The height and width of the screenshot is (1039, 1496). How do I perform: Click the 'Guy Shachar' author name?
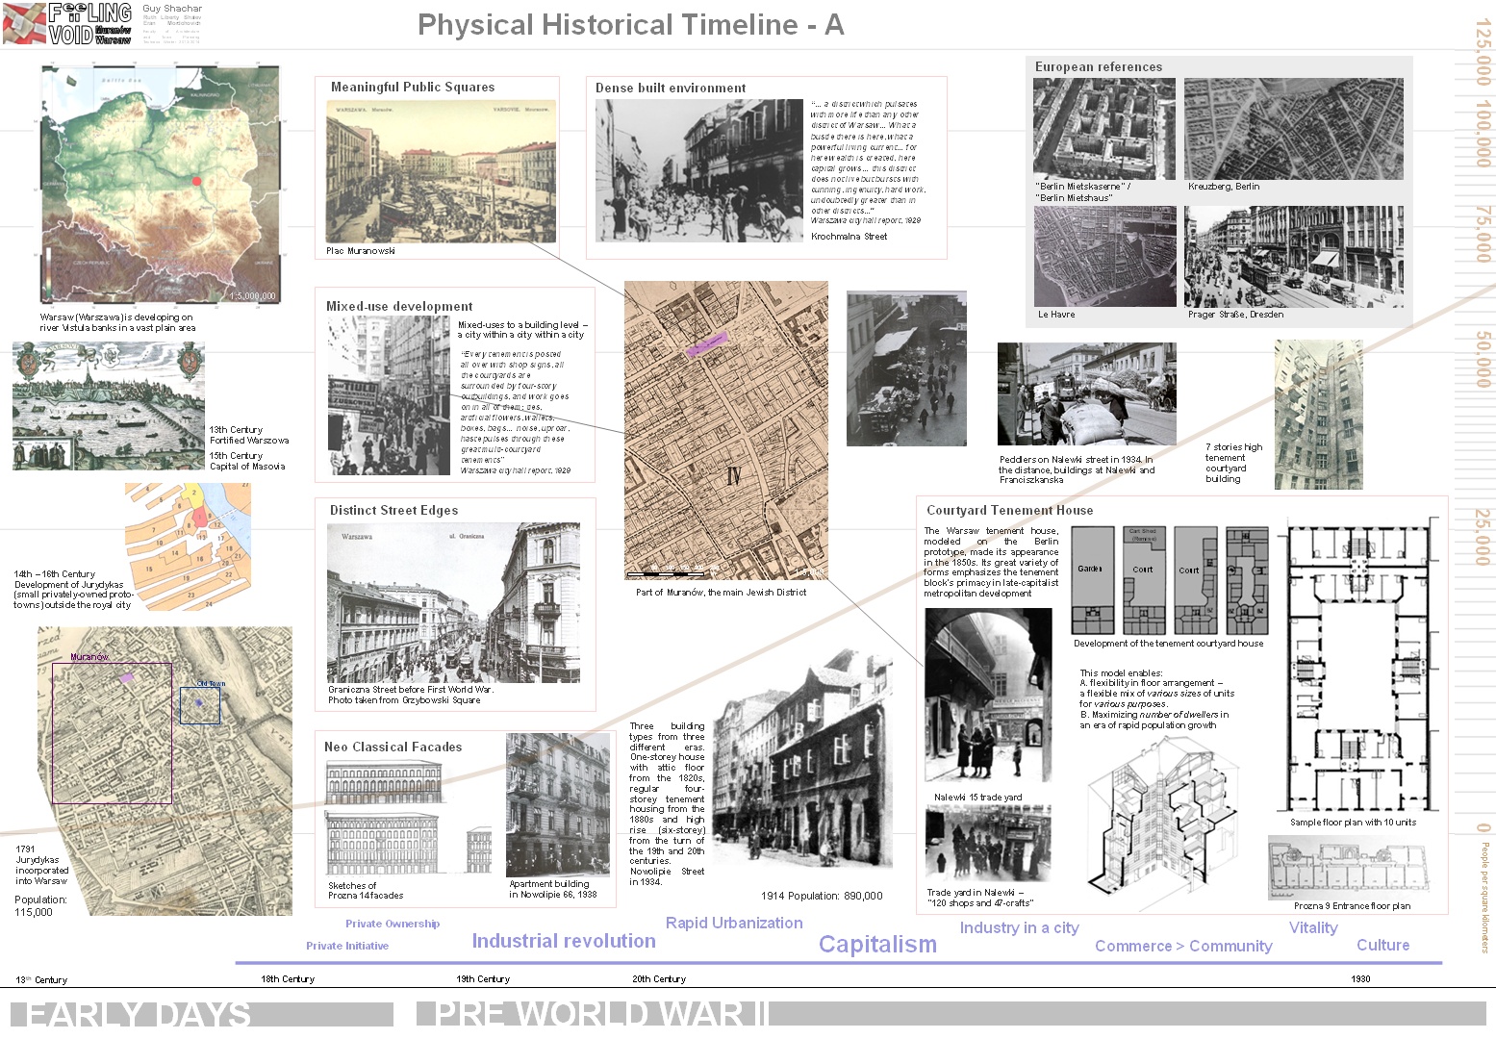click(x=172, y=9)
